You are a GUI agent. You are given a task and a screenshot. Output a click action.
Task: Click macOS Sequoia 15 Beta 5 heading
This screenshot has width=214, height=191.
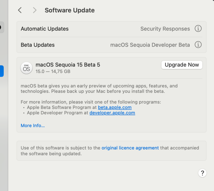pyautogui.click(x=68, y=64)
